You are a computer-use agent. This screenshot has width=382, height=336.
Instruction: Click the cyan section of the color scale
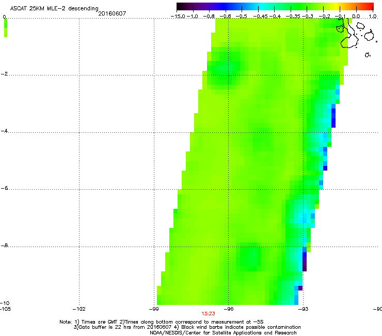(x=262, y=6)
